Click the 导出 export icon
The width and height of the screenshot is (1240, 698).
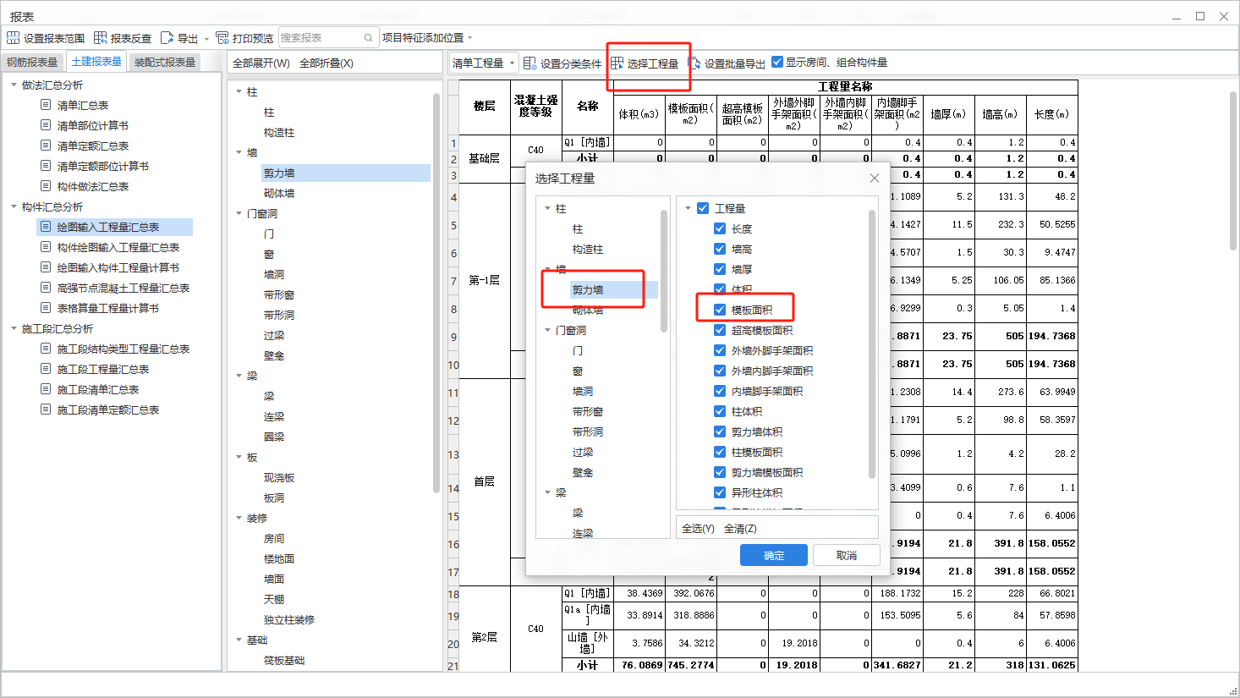167,38
